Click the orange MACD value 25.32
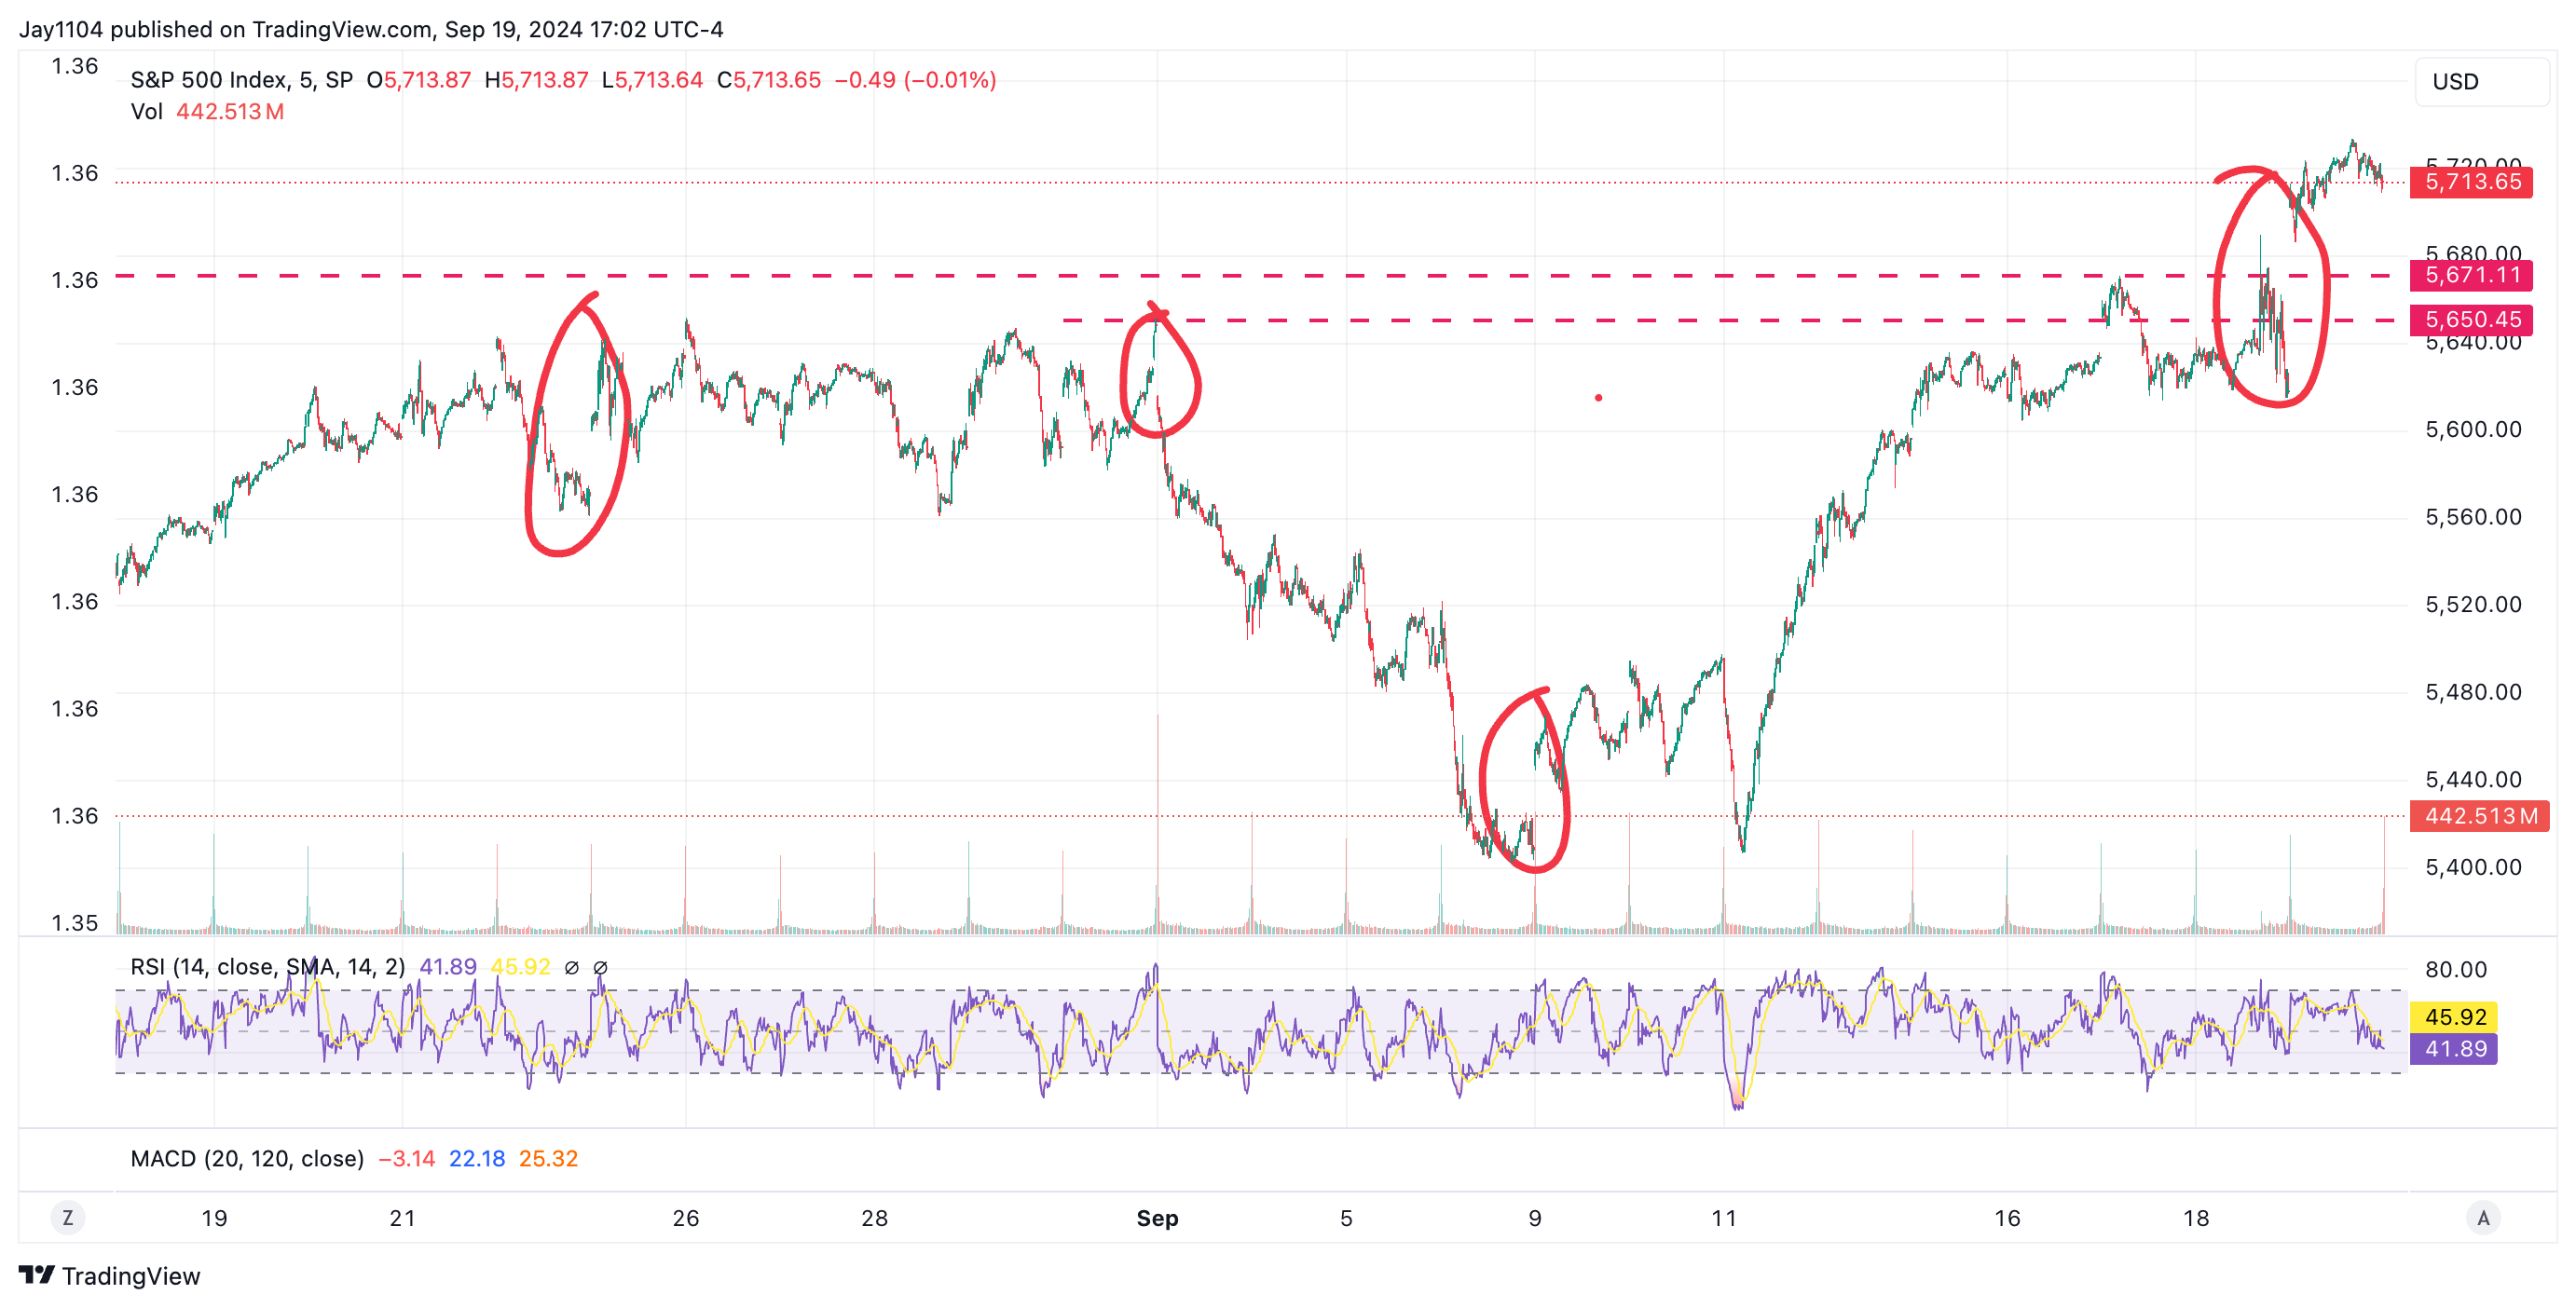 point(548,1158)
